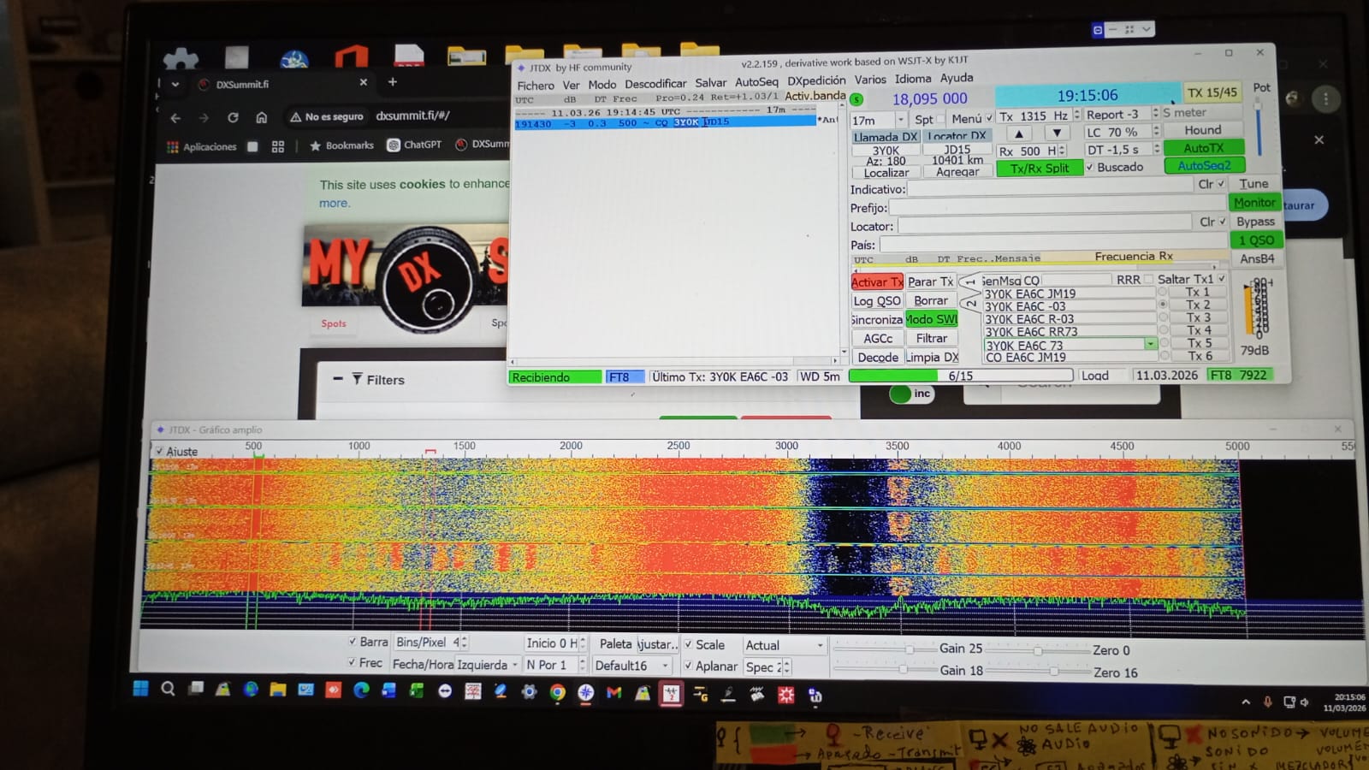Enable the RRR checkbox

point(1149,280)
